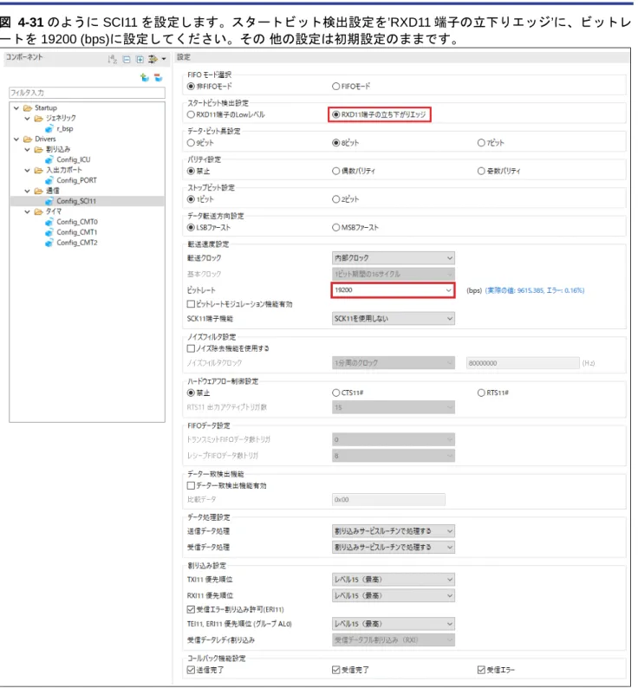Click the collapse all icon in component panel
638x688 pixels.
(127, 59)
